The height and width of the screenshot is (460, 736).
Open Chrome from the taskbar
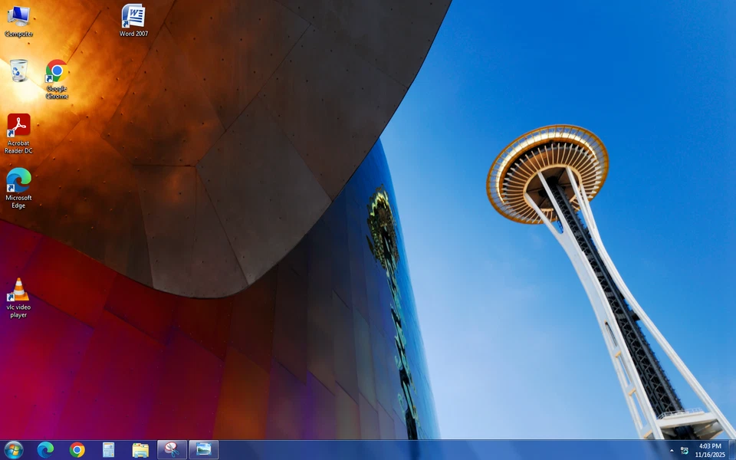[77, 449]
